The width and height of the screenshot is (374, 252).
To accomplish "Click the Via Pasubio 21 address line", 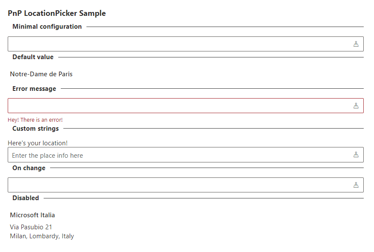I will tap(31, 227).
